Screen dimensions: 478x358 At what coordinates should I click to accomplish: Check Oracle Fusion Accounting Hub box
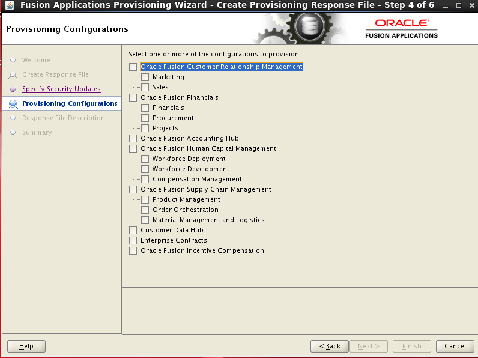click(x=133, y=138)
